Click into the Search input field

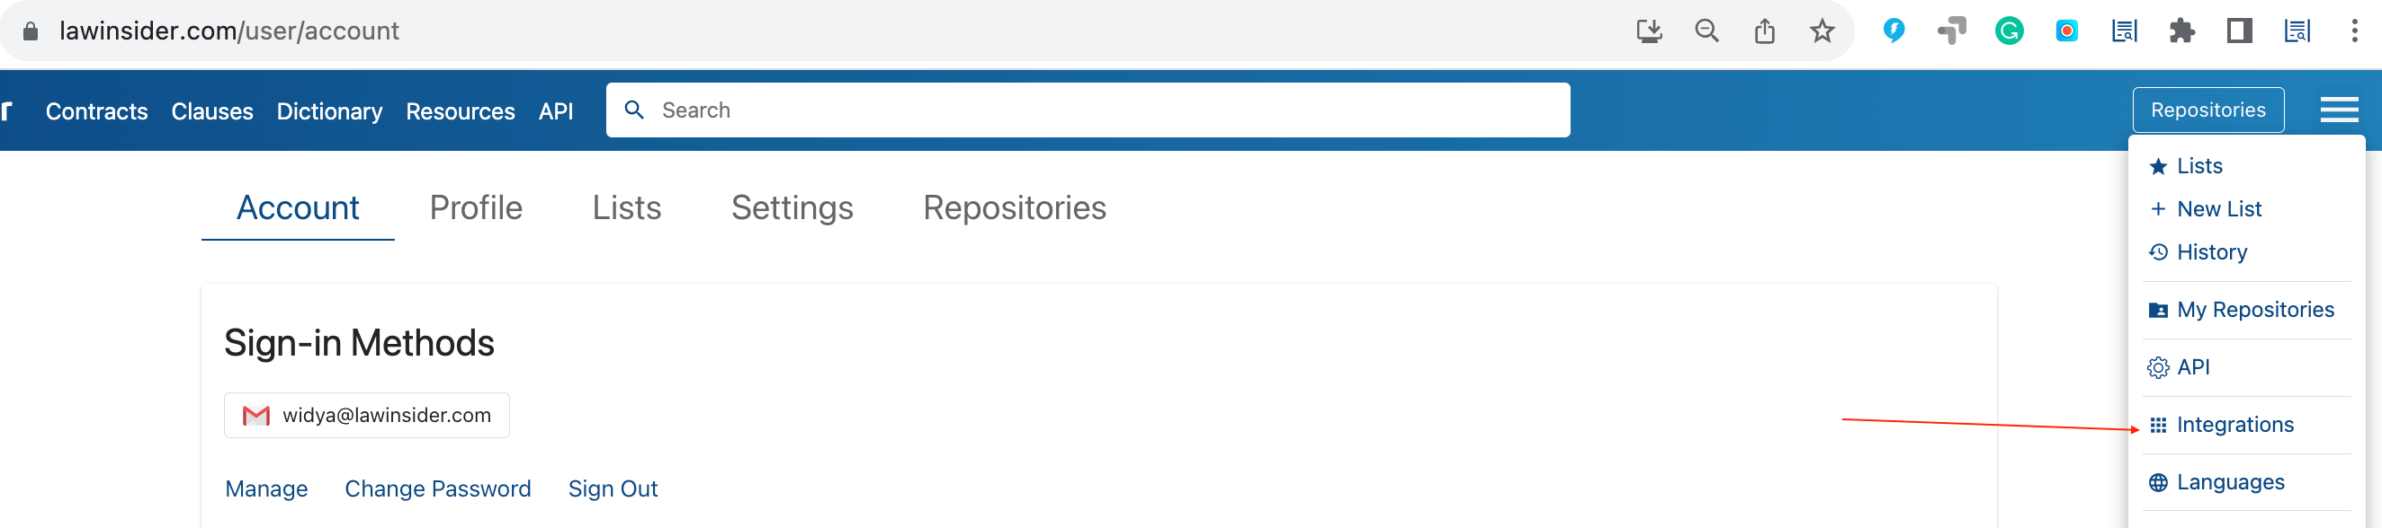1088,110
